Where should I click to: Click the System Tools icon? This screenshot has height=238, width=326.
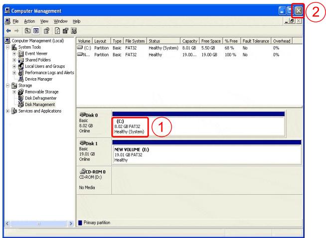[14, 47]
